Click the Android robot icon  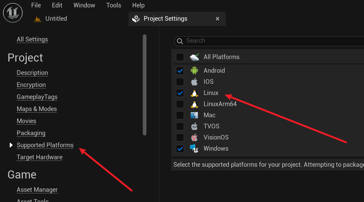[194, 71]
